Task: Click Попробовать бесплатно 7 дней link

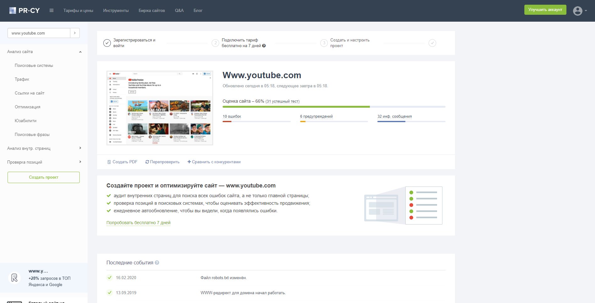Action: pos(138,223)
